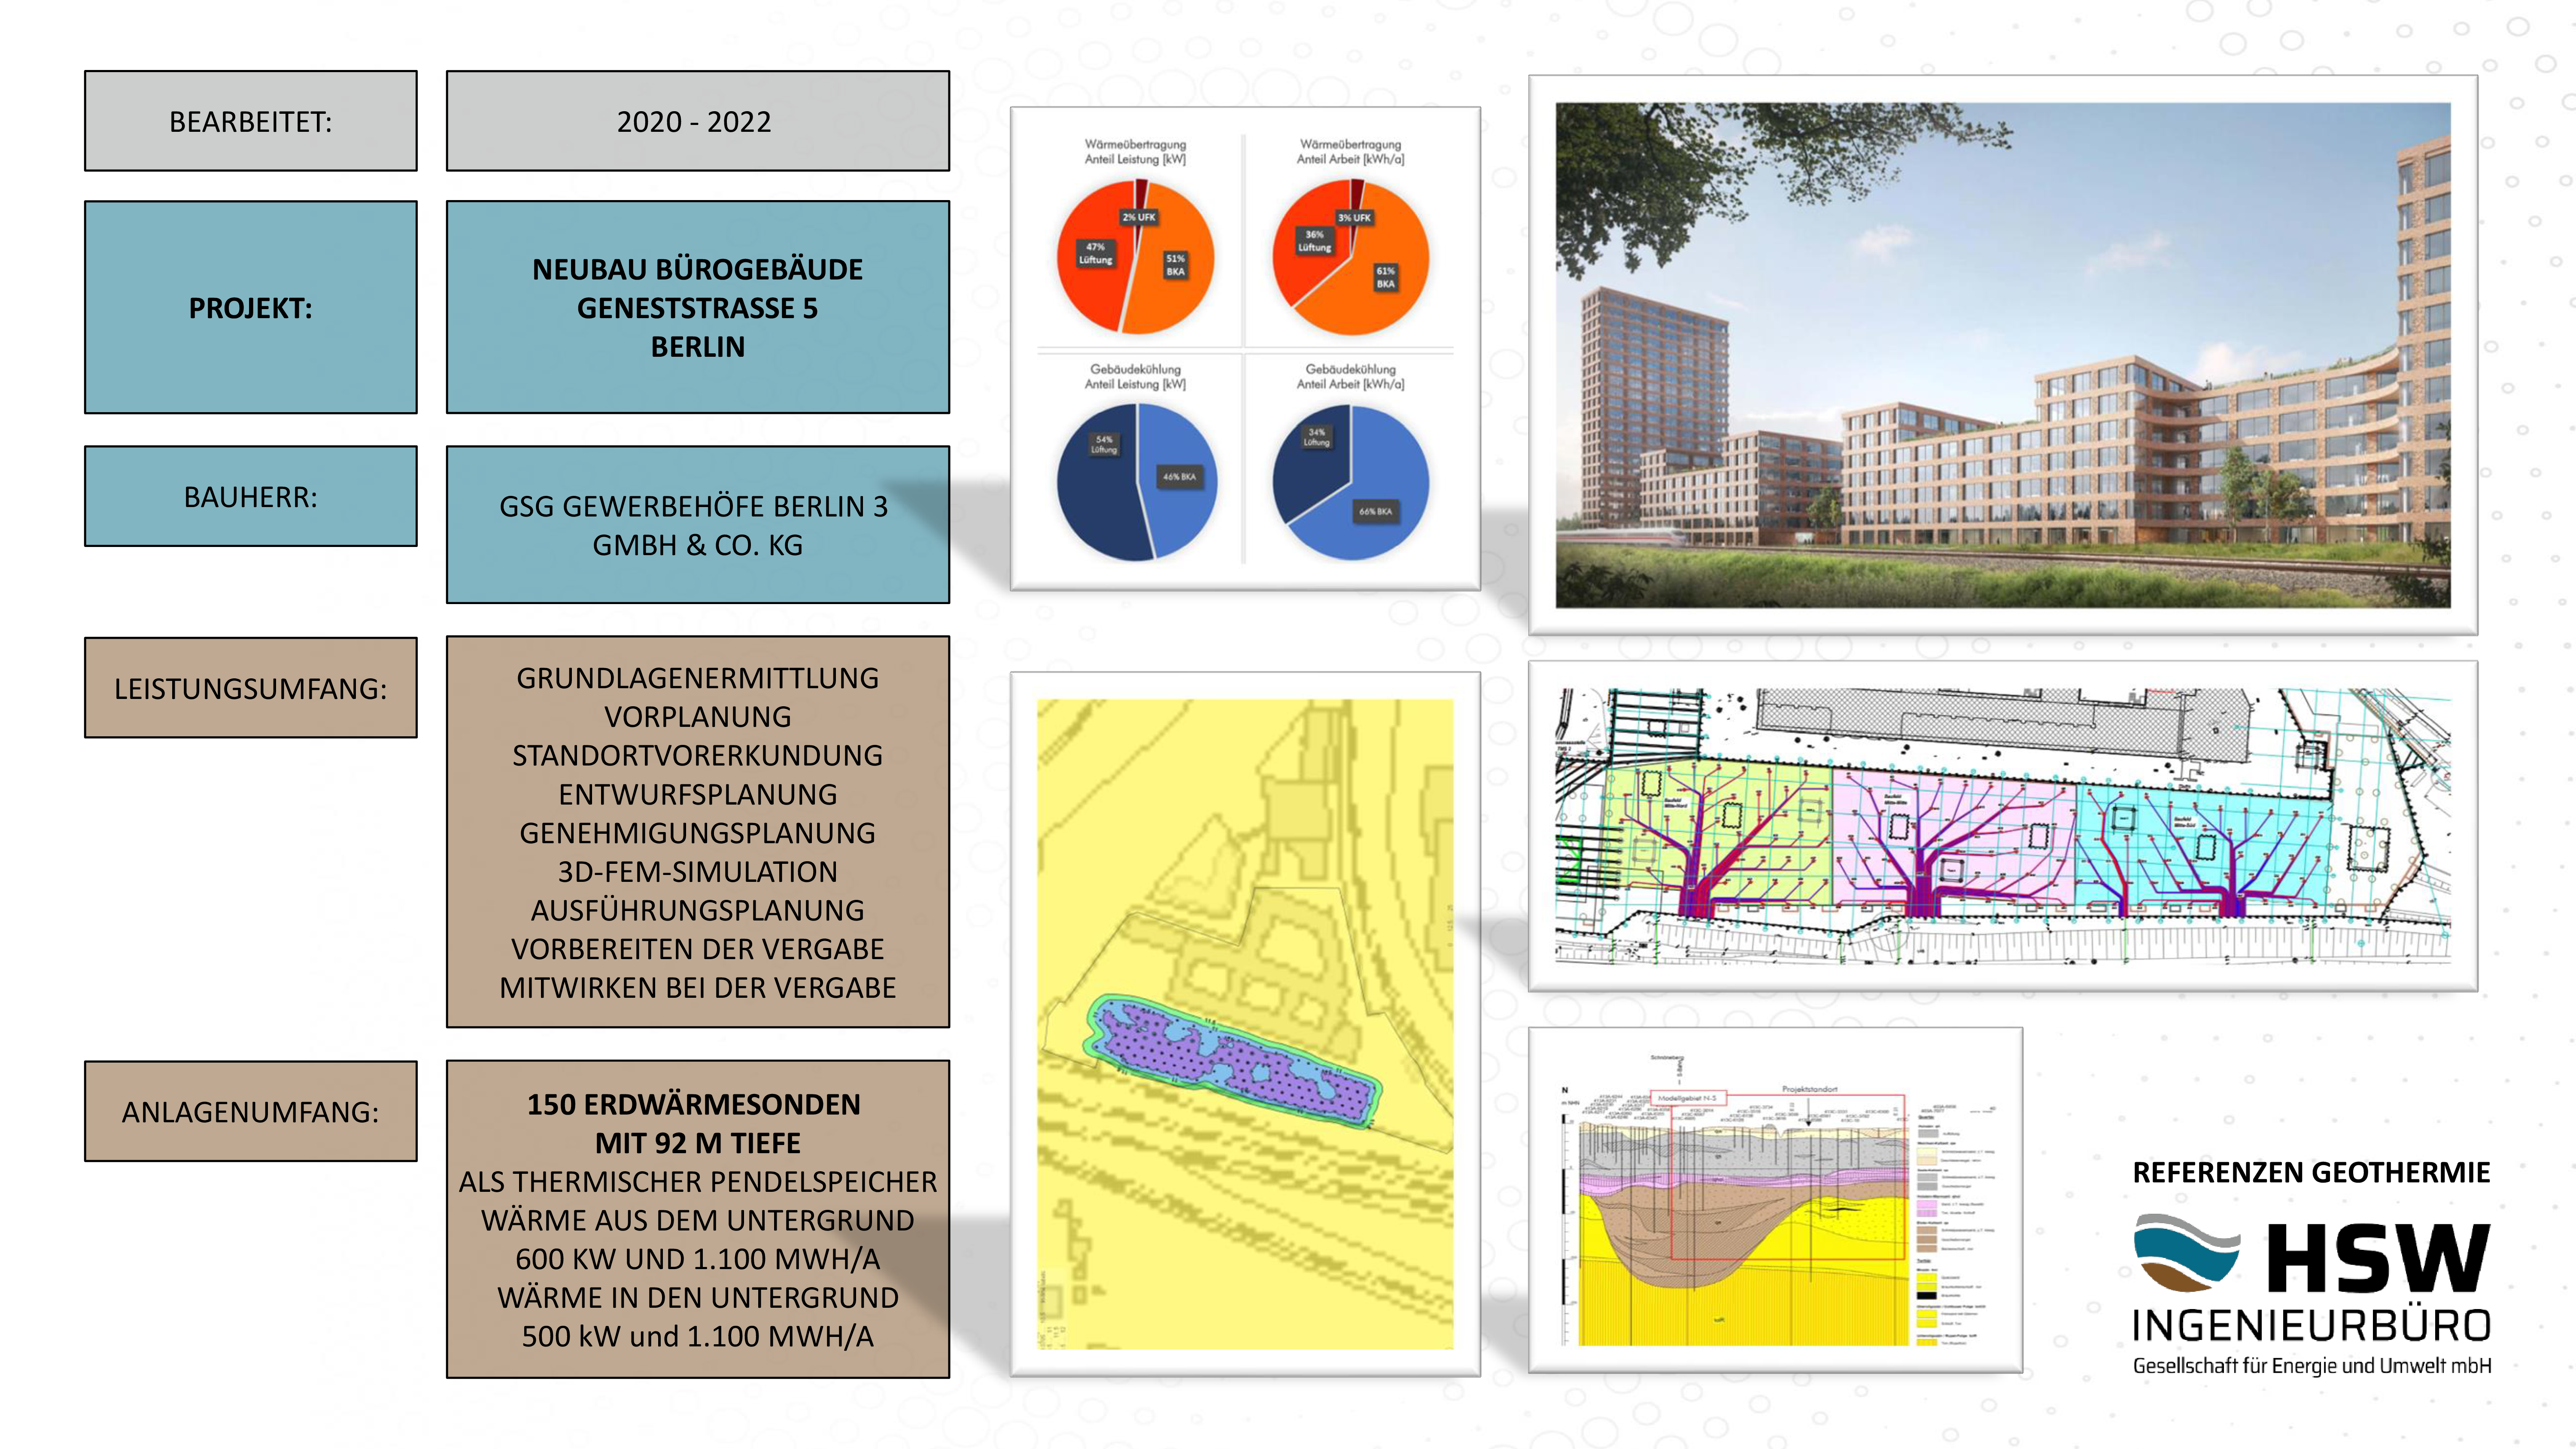Click the blue Gebäudekühlung Anteil Leistung pie chart
This screenshot has height=1449, width=2576.
click(1136, 482)
